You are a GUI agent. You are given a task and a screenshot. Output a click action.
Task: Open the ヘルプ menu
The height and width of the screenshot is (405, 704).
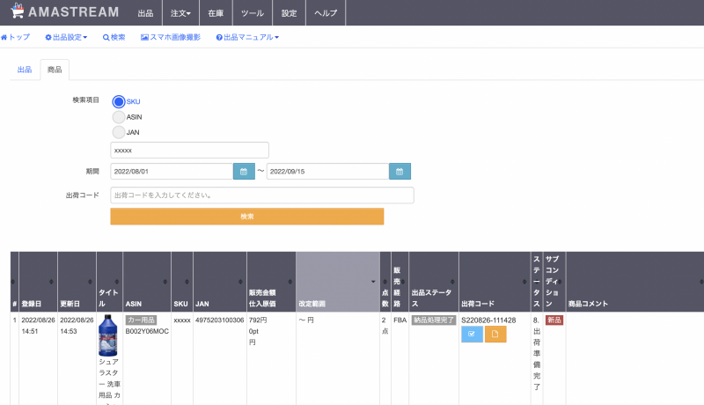pyautogui.click(x=326, y=13)
